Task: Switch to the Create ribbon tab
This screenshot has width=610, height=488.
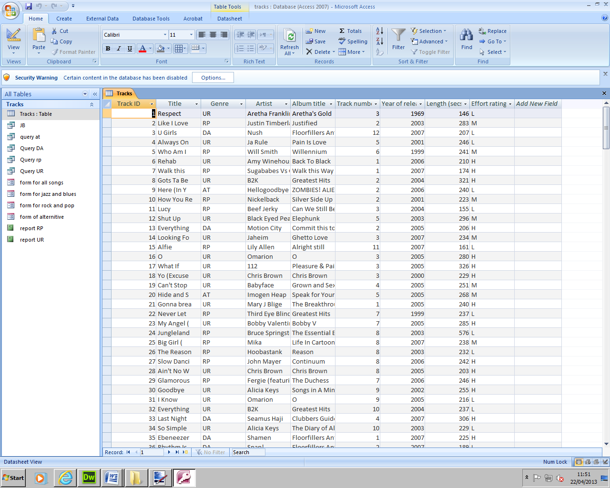Action: [64, 19]
